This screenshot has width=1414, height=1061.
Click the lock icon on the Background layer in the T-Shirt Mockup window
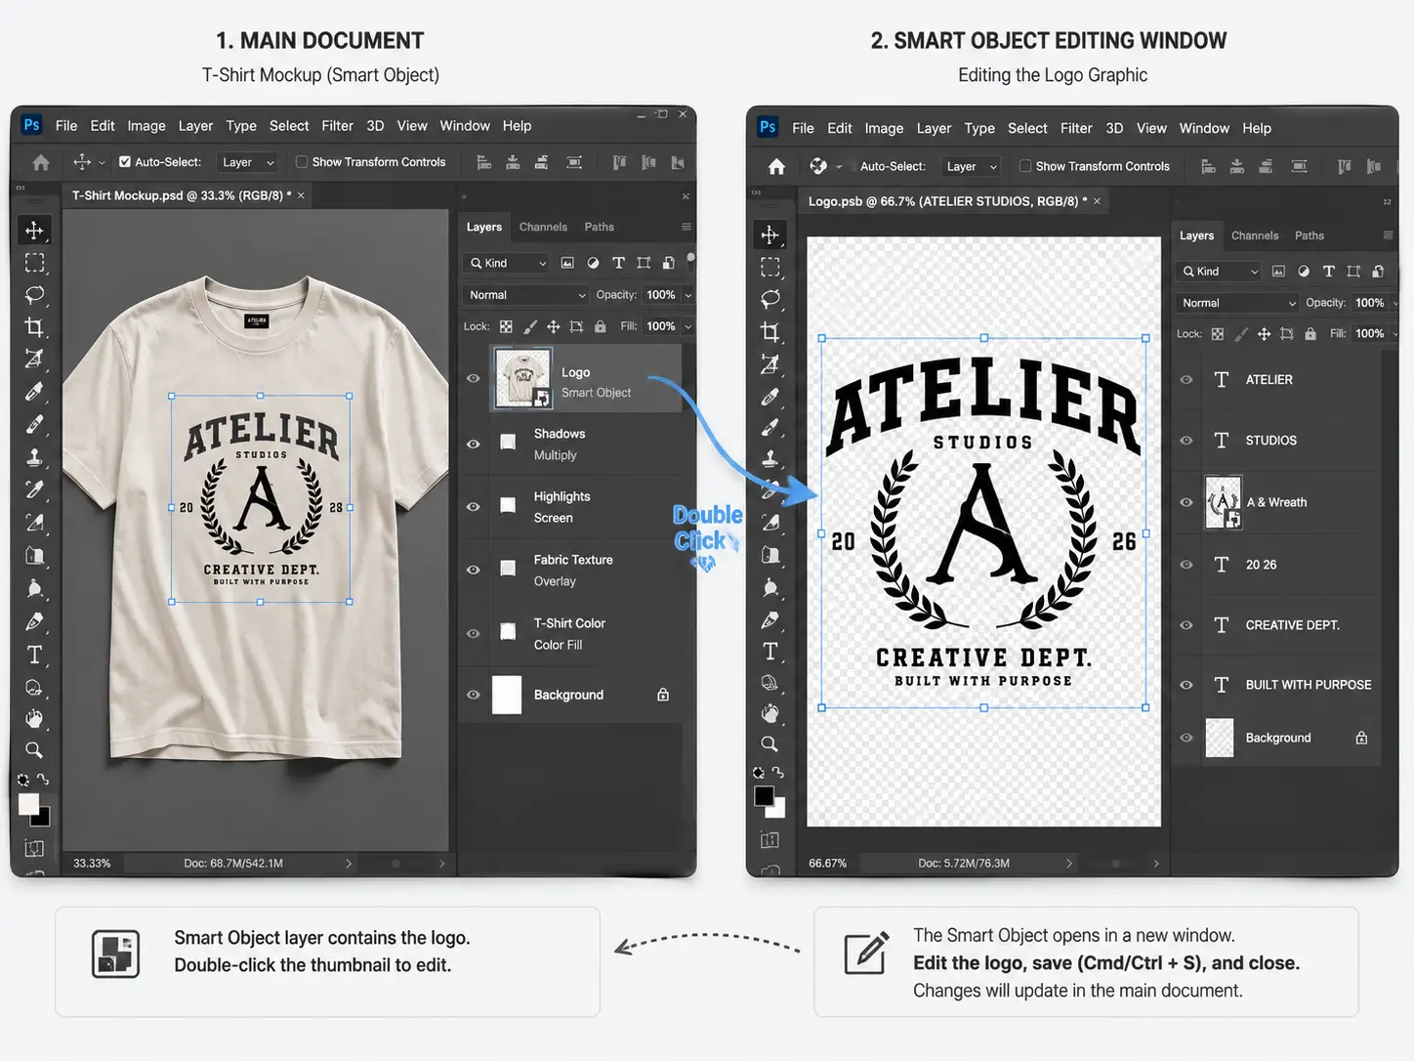pos(663,695)
